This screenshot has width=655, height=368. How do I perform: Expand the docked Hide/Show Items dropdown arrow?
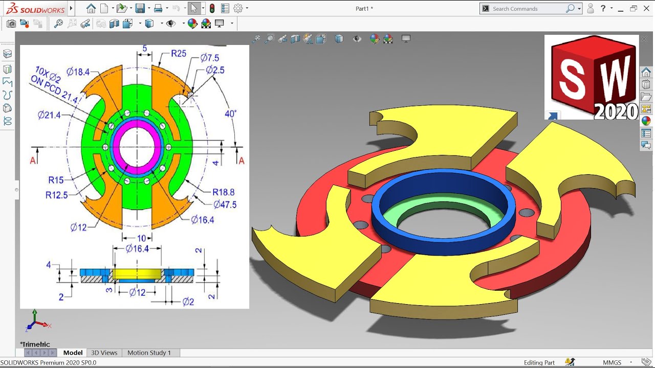(x=183, y=23)
